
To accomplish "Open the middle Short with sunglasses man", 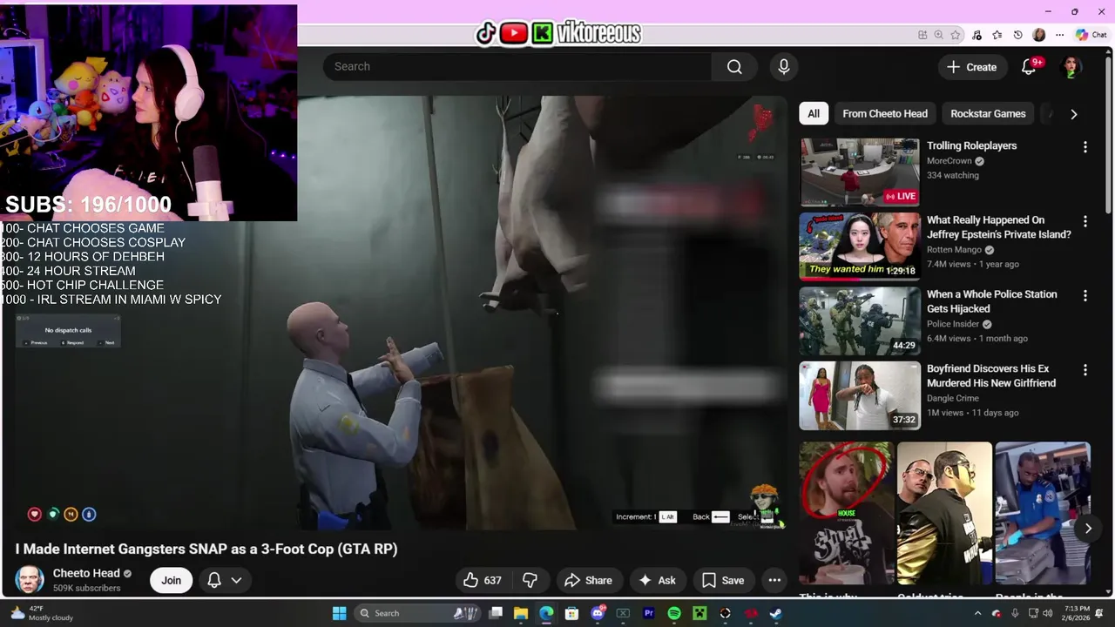I will tap(944, 513).
